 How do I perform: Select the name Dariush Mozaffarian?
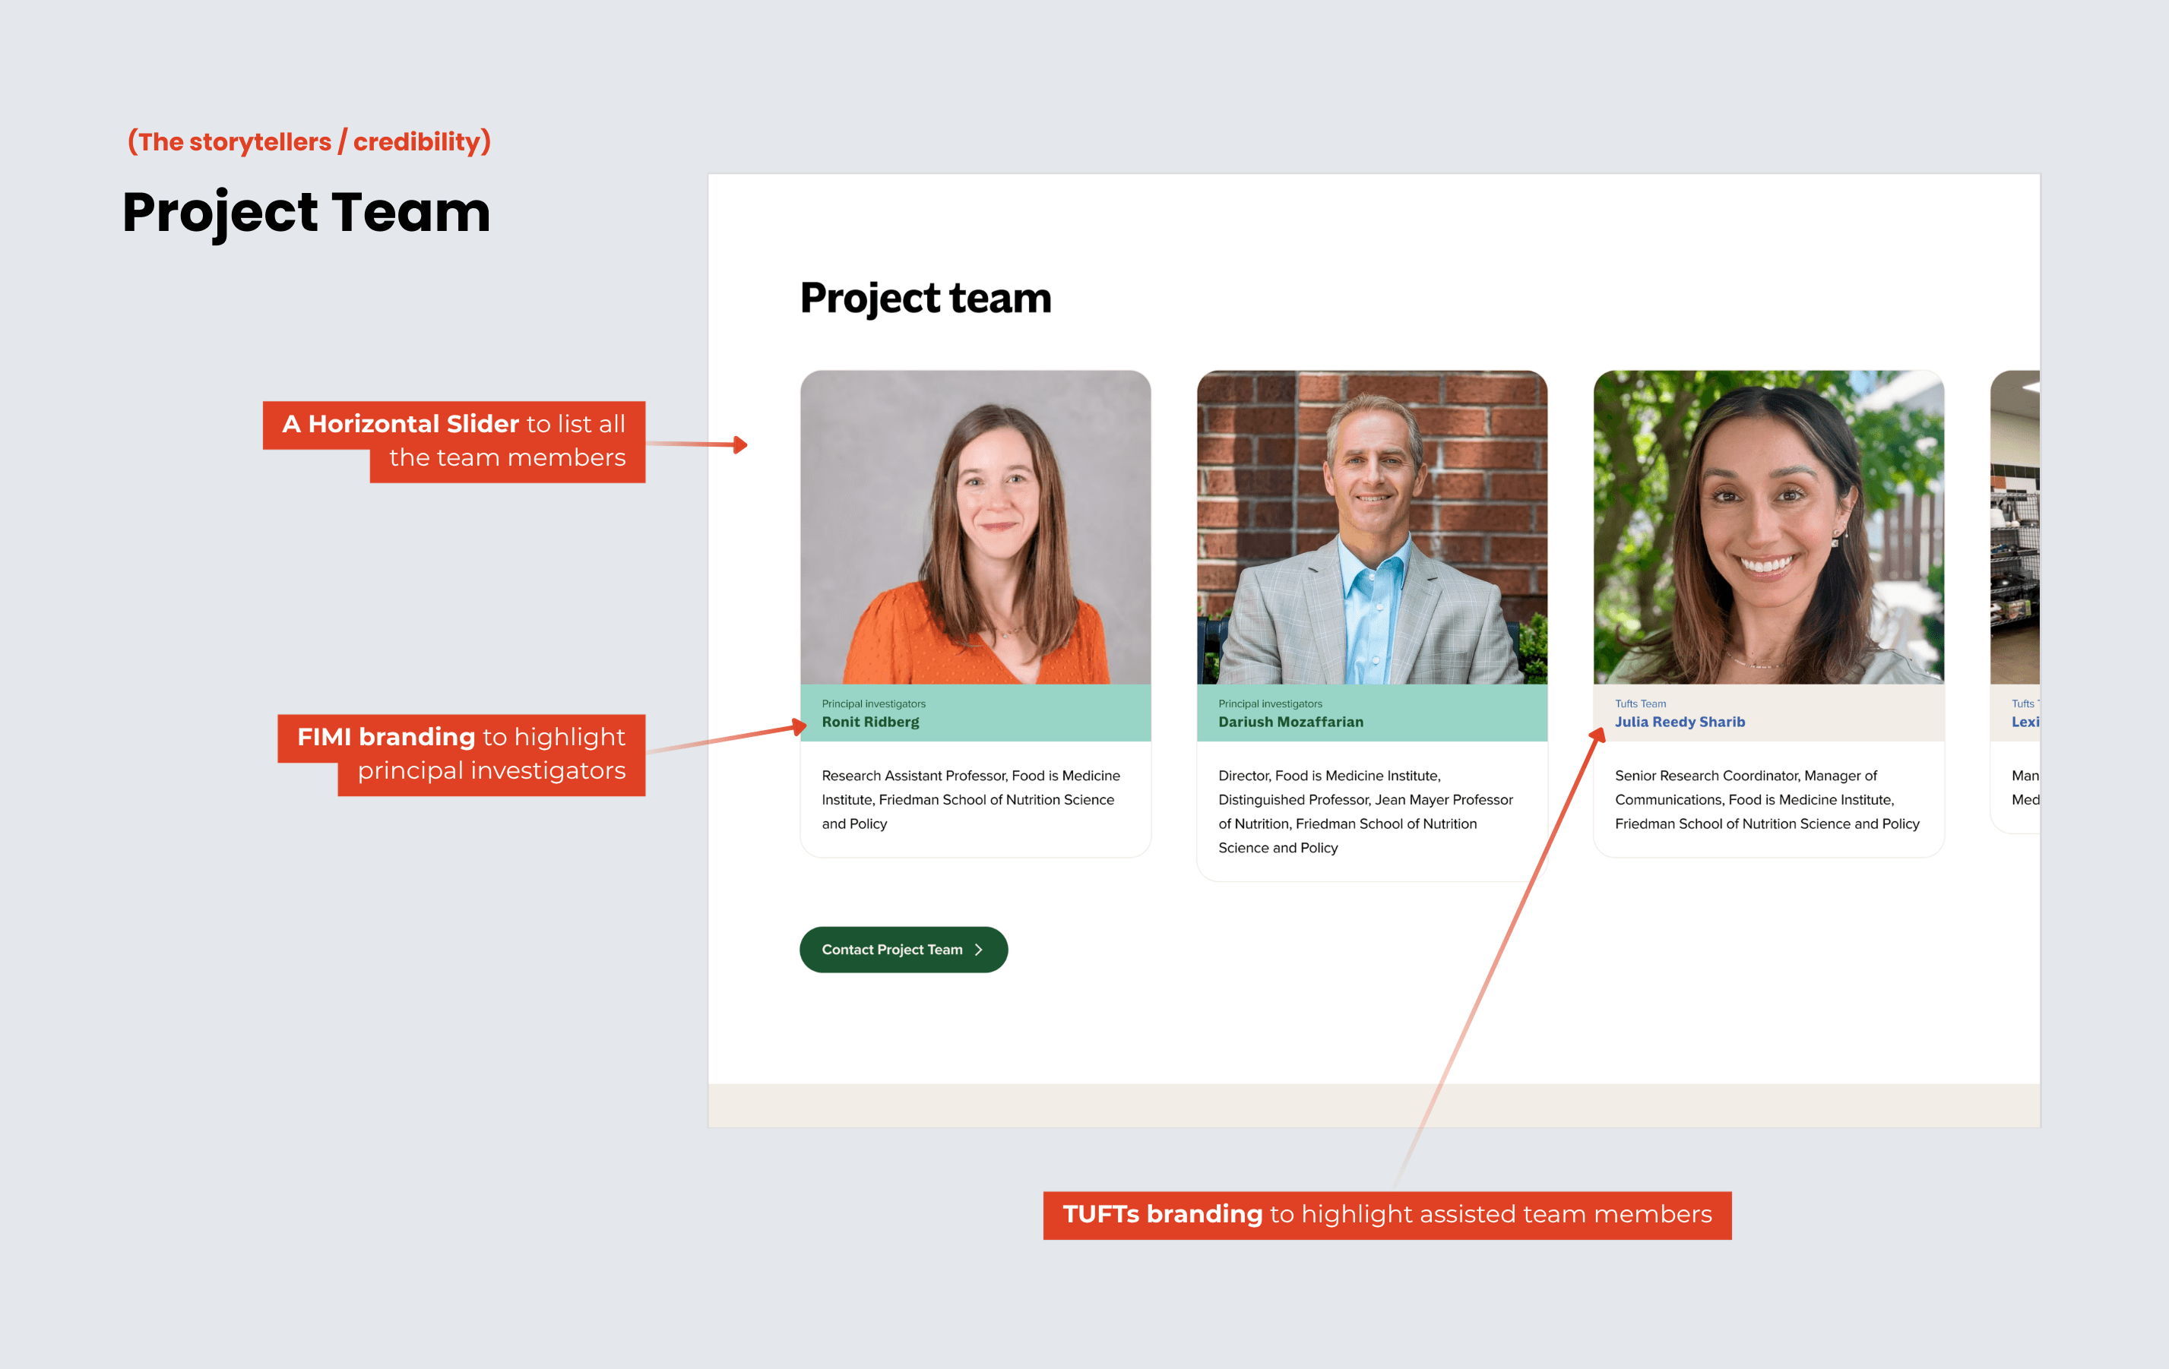point(1290,722)
